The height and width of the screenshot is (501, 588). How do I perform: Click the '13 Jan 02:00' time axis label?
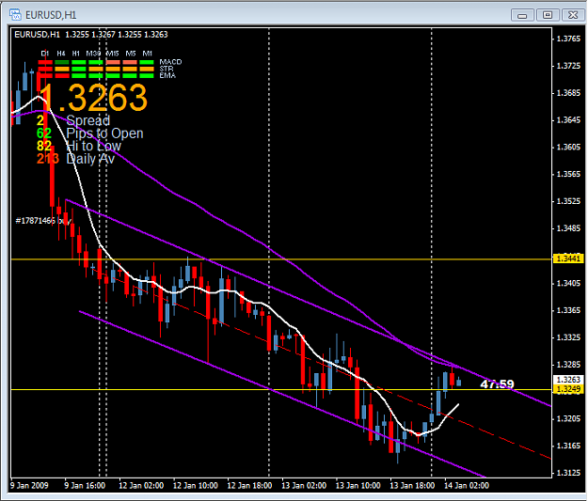click(304, 486)
